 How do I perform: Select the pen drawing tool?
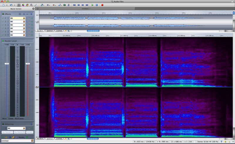pos(36,5)
